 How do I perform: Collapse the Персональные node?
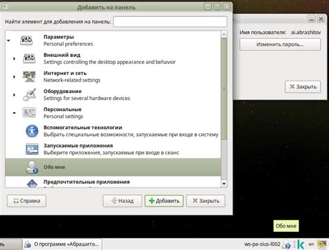[14, 113]
